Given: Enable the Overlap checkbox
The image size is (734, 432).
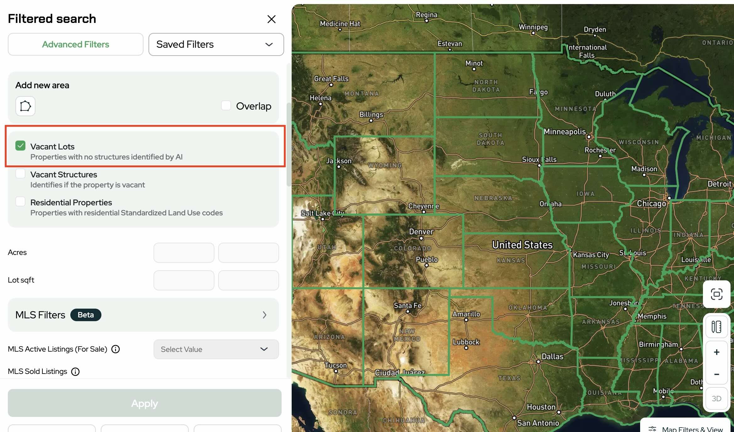Looking at the screenshot, I should point(226,105).
